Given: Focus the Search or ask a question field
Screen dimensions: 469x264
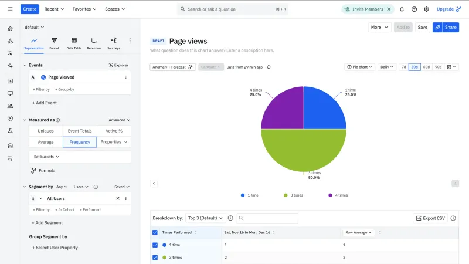Looking at the screenshot, I should pos(233,9).
